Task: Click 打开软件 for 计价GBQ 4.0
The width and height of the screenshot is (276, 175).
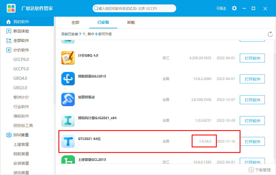Action: (x=252, y=58)
